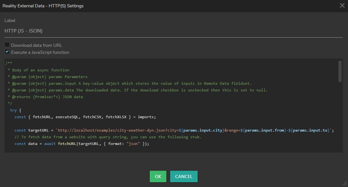Image resolution: width=348 pixels, height=187 pixels.
Task: Place cursor in the imports destructuring line
Action: 85,117
